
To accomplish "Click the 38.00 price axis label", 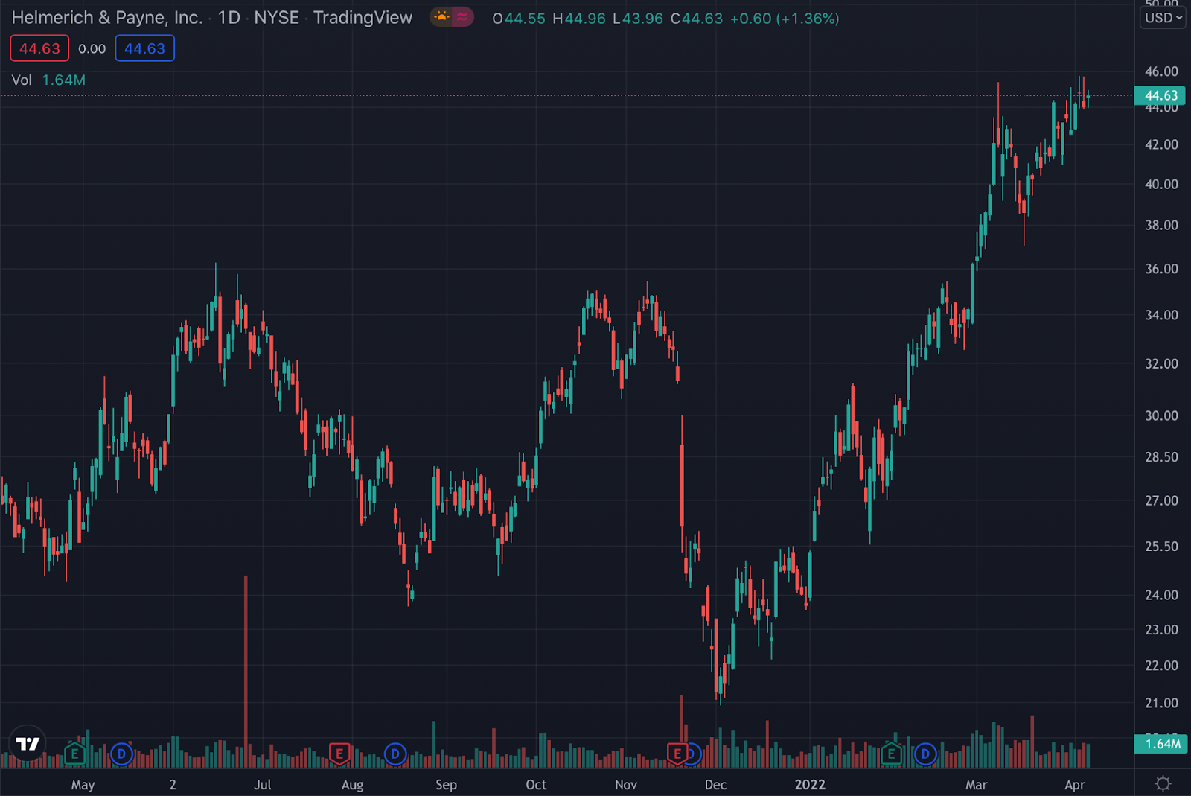I will pos(1161,225).
